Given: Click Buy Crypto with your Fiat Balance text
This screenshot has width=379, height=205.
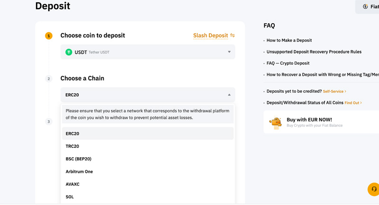Looking at the screenshot, I should pyautogui.click(x=315, y=125).
